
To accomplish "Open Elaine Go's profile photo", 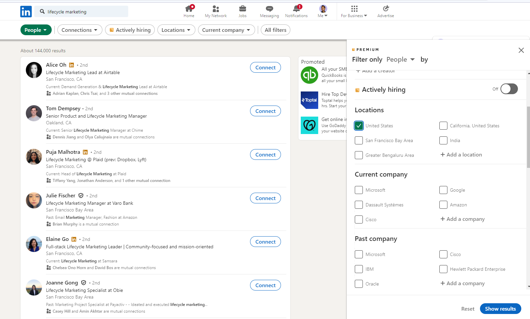I will [34, 244].
